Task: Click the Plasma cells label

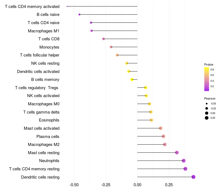Action: tap(48, 137)
